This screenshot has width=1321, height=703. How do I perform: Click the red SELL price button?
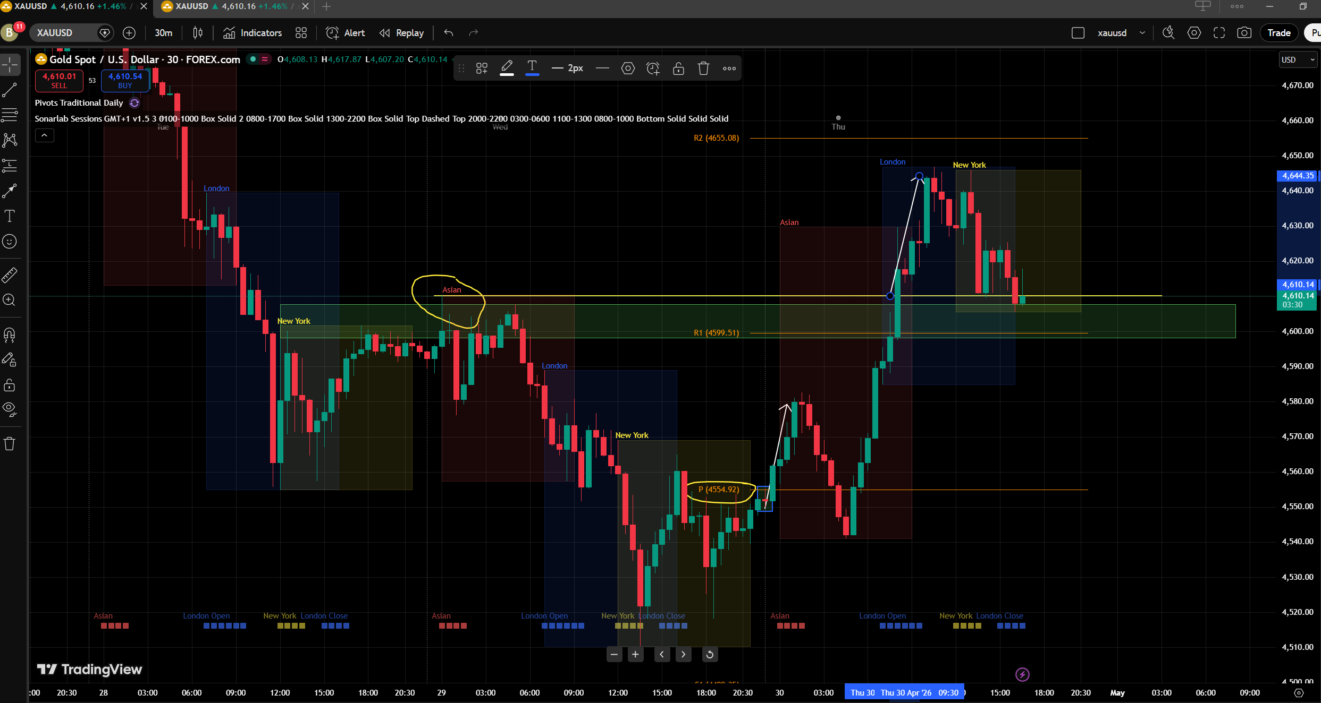tap(59, 80)
